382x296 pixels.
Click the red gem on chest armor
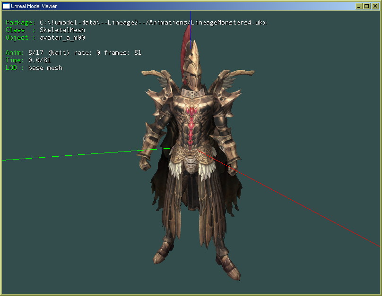[x=192, y=111]
